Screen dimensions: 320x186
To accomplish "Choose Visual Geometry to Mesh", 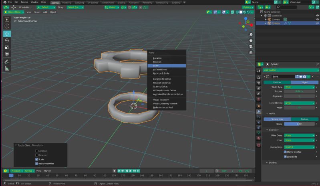I will pos(167,104).
